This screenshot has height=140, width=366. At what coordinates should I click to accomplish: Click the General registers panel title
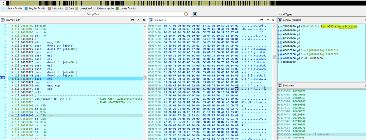click(292, 20)
